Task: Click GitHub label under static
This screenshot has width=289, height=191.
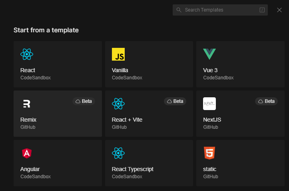Action: (211, 177)
